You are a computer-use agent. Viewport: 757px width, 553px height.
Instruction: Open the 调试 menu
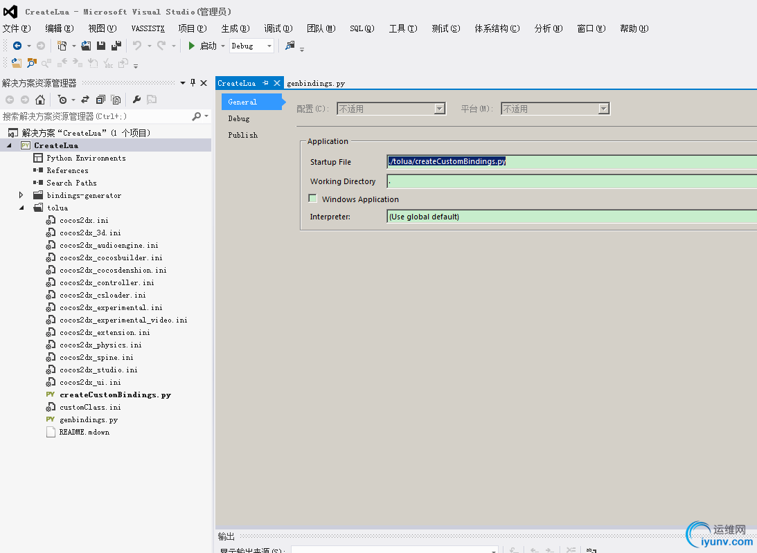pos(278,28)
